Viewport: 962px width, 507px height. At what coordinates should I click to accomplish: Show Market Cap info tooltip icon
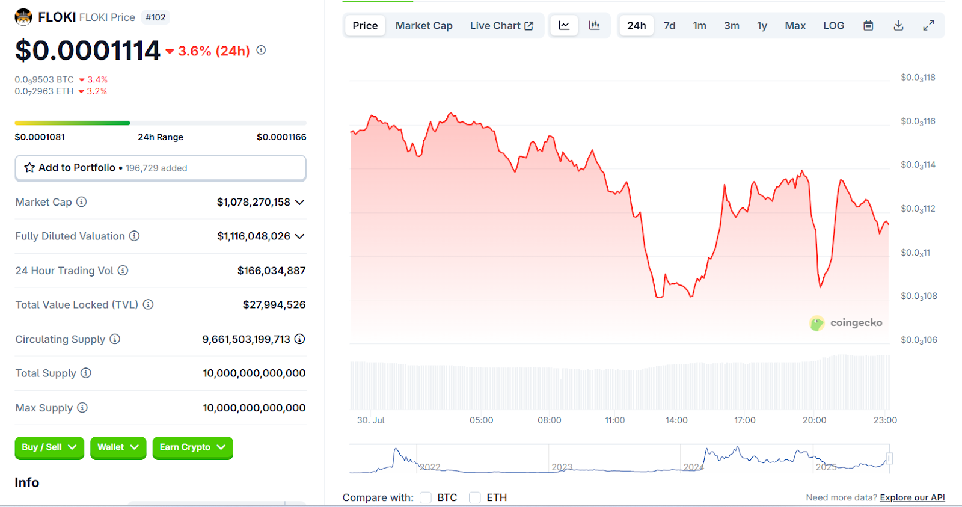81,202
